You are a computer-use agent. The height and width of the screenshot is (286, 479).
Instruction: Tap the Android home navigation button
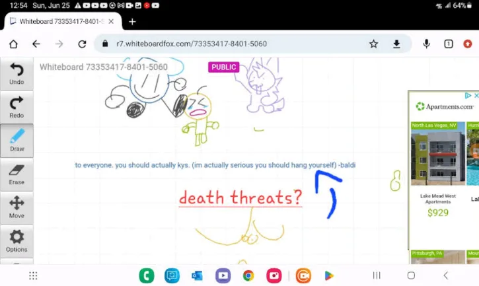tap(411, 275)
